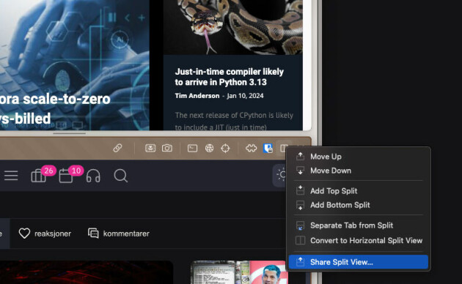Click the dark red article image
This screenshot has width=462, height=284.
click(87, 272)
